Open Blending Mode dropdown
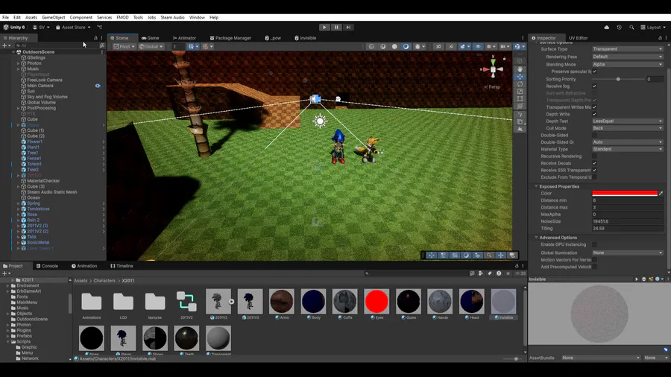This screenshot has width=671, height=377. click(x=627, y=65)
